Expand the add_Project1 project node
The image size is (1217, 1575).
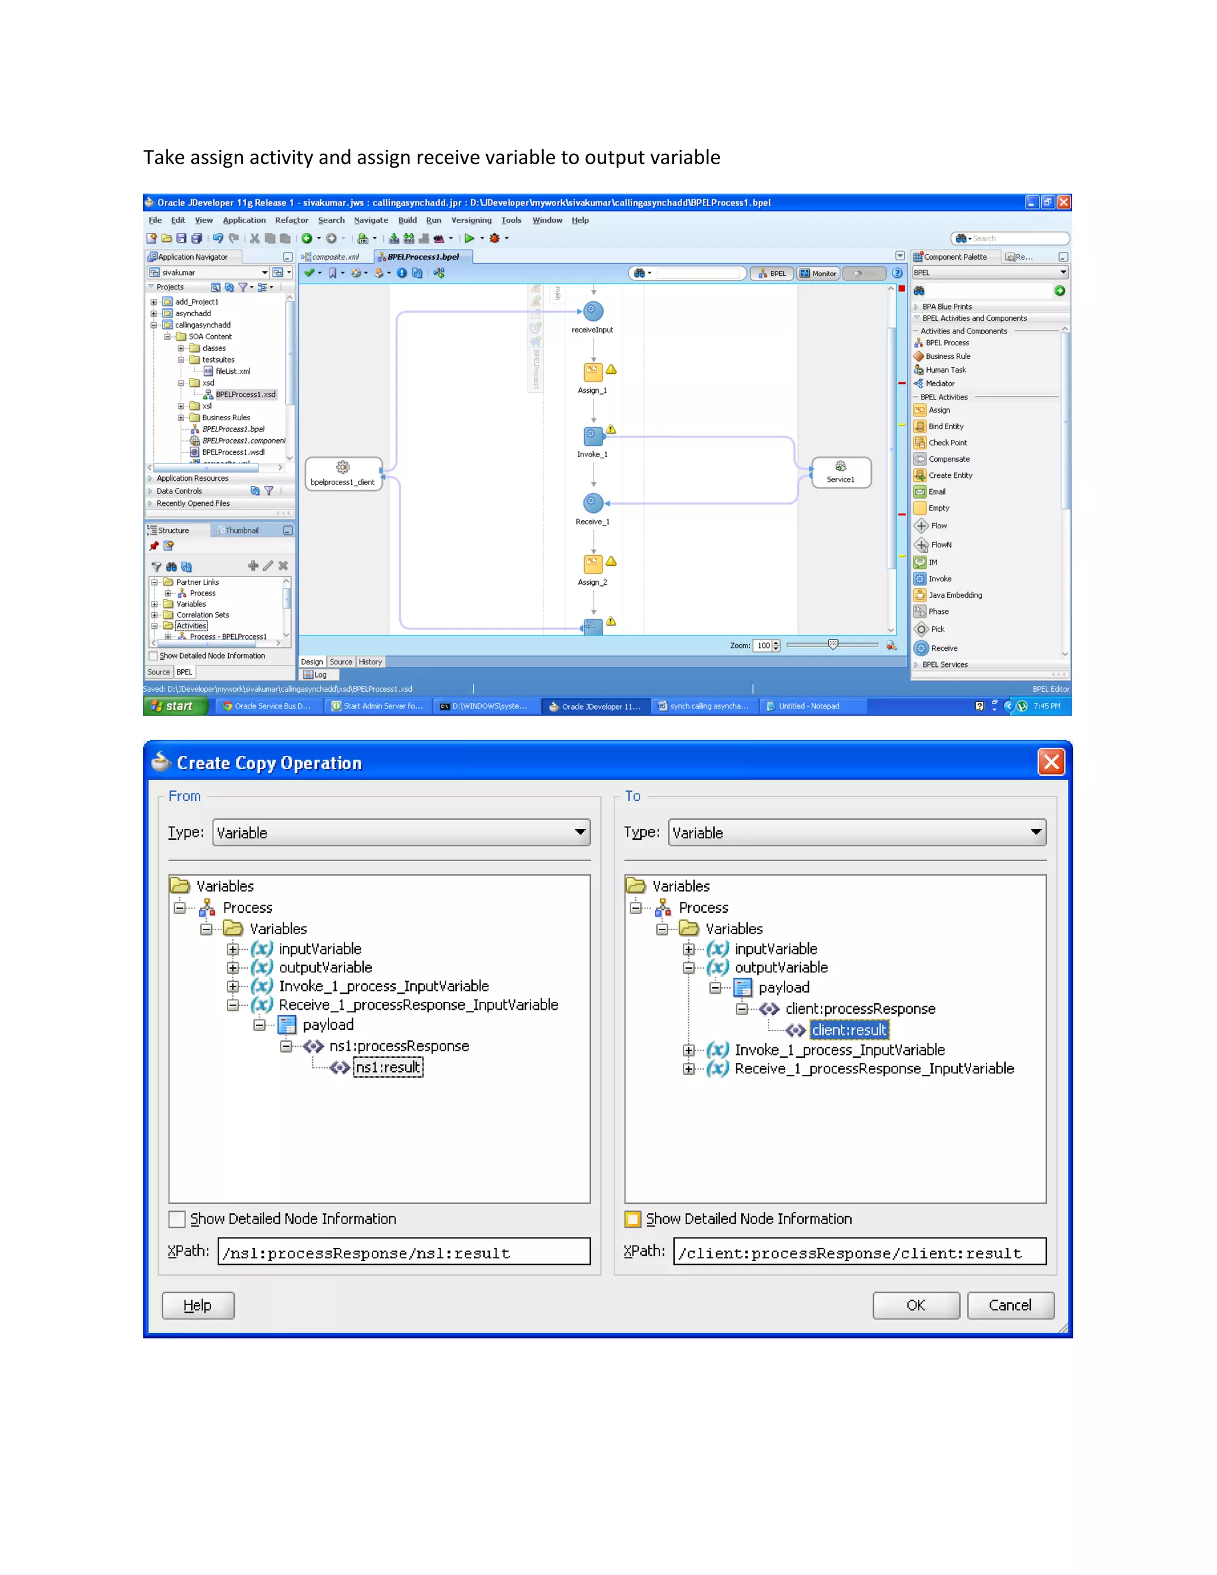[153, 302]
